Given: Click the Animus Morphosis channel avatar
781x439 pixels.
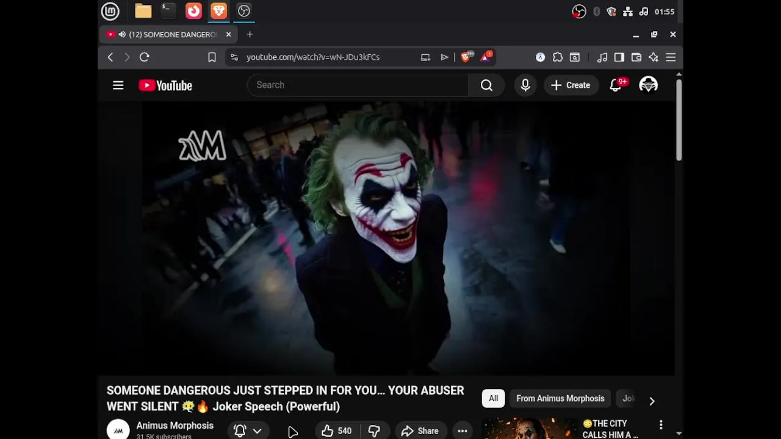Looking at the screenshot, I should point(118,430).
